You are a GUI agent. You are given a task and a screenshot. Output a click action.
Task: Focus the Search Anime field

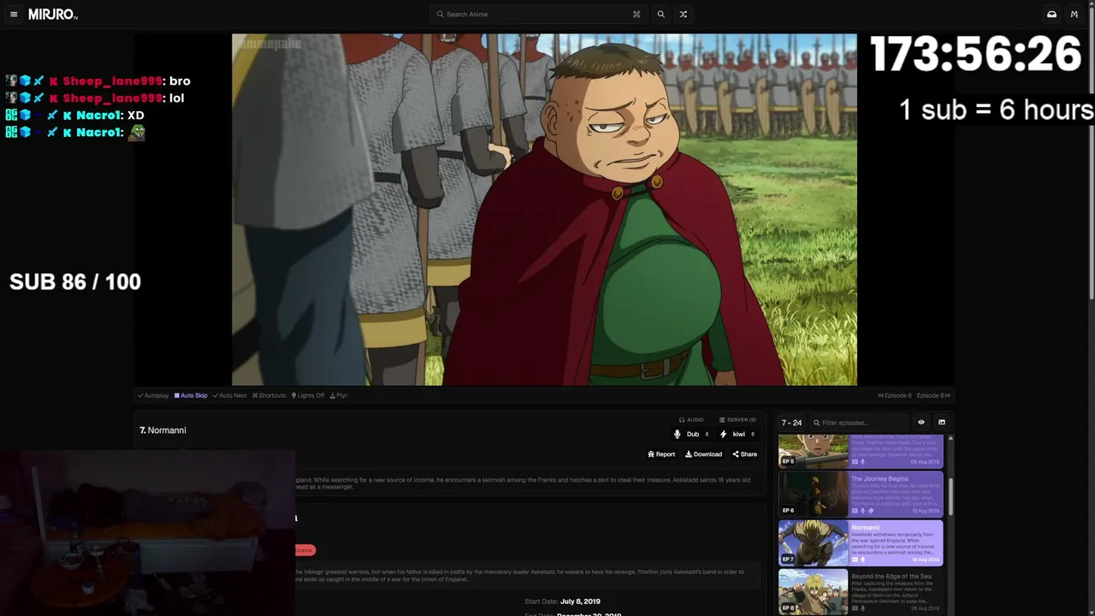coord(539,15)
